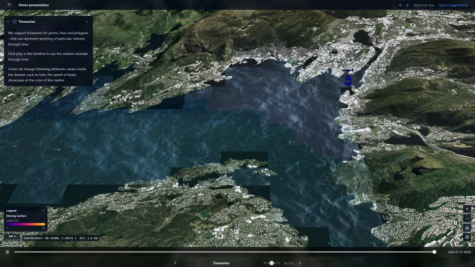Click the legend maximum value 35
Viewport: 475px width, 267px height.
pos(44,228)
